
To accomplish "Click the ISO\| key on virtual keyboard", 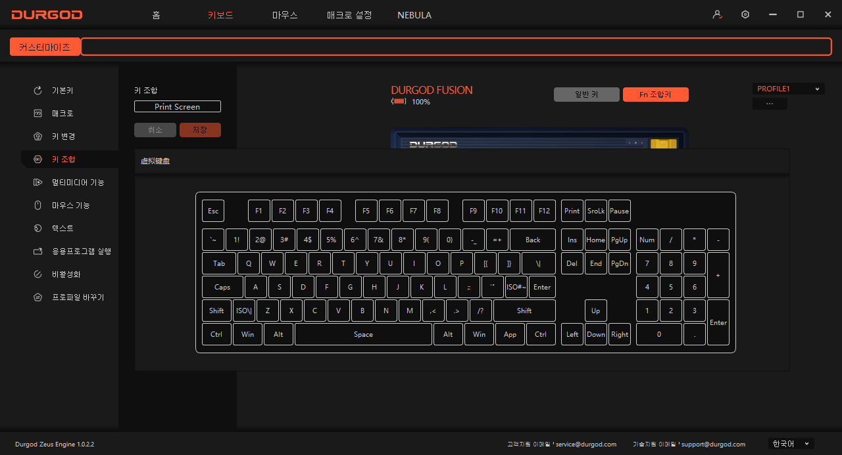I will 245,311.
